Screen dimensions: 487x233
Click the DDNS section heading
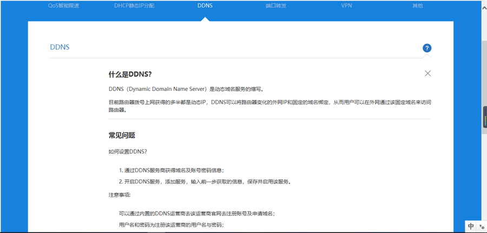(x=60, y=47)
